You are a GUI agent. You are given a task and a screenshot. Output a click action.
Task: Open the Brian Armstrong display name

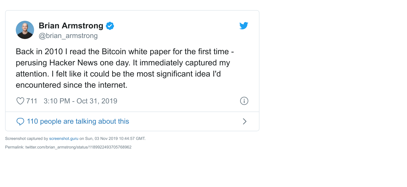tap(71, 26)
